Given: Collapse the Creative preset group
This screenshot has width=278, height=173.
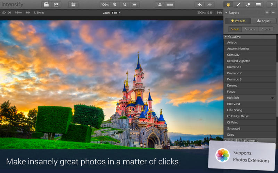Looking at the screenshot, I should coord(226,37).
